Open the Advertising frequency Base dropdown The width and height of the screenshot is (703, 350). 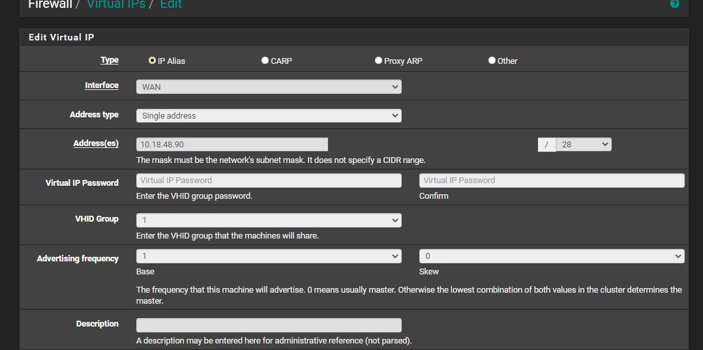click(269, 256)
